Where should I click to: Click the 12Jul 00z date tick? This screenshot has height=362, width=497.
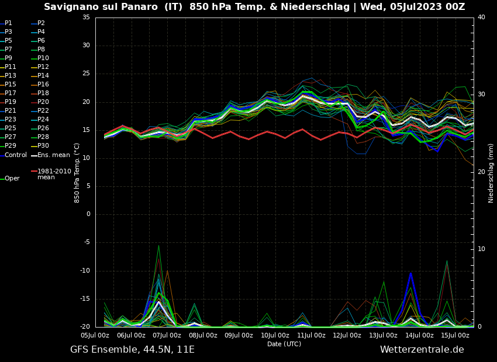click(347, 335)
